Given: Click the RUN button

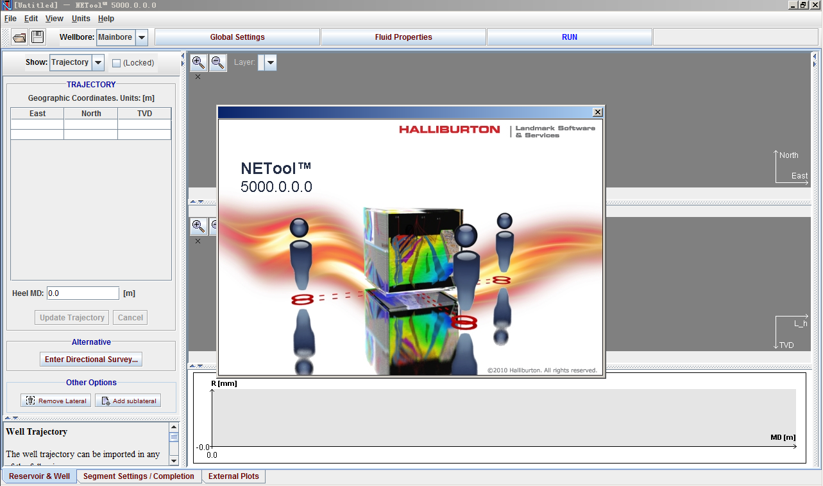Looking at the screenshot, I should point(570,37).
